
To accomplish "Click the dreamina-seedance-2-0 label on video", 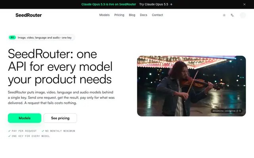I will pyautogui.click(x=227, y=111).
